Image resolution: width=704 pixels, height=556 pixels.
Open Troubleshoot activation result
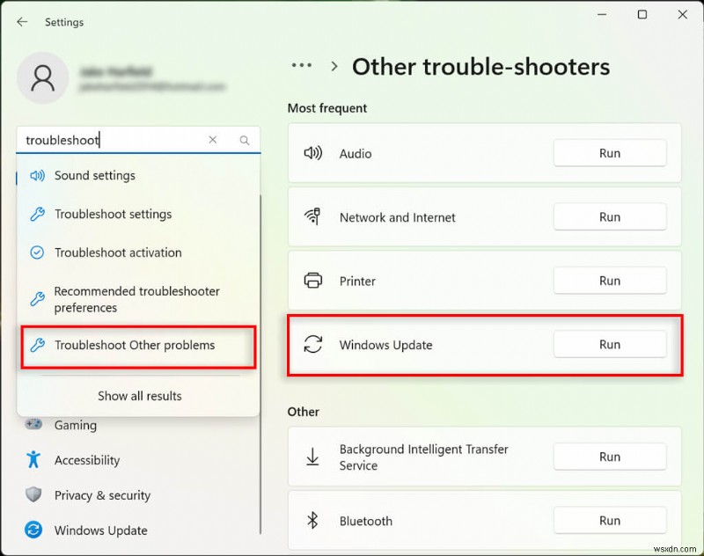click(138, 252)
